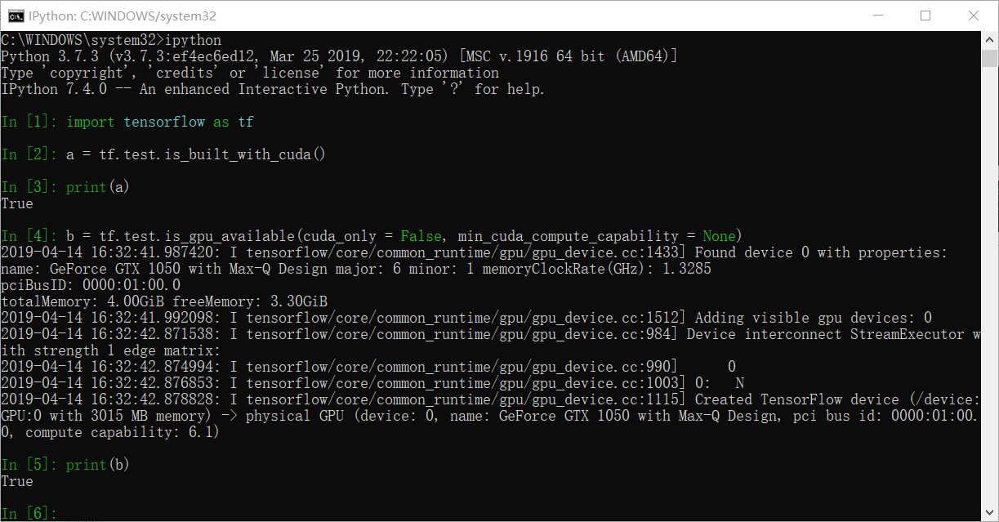The height and width of the screenshot is (522, 999).
Task: Click the console icon in title bar
Action: tap(16, 16)
